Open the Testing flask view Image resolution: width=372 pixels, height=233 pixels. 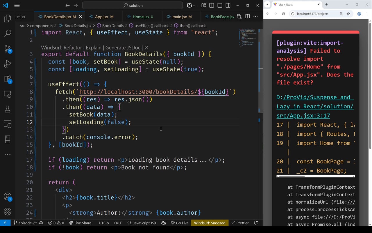tap(8, 109)
